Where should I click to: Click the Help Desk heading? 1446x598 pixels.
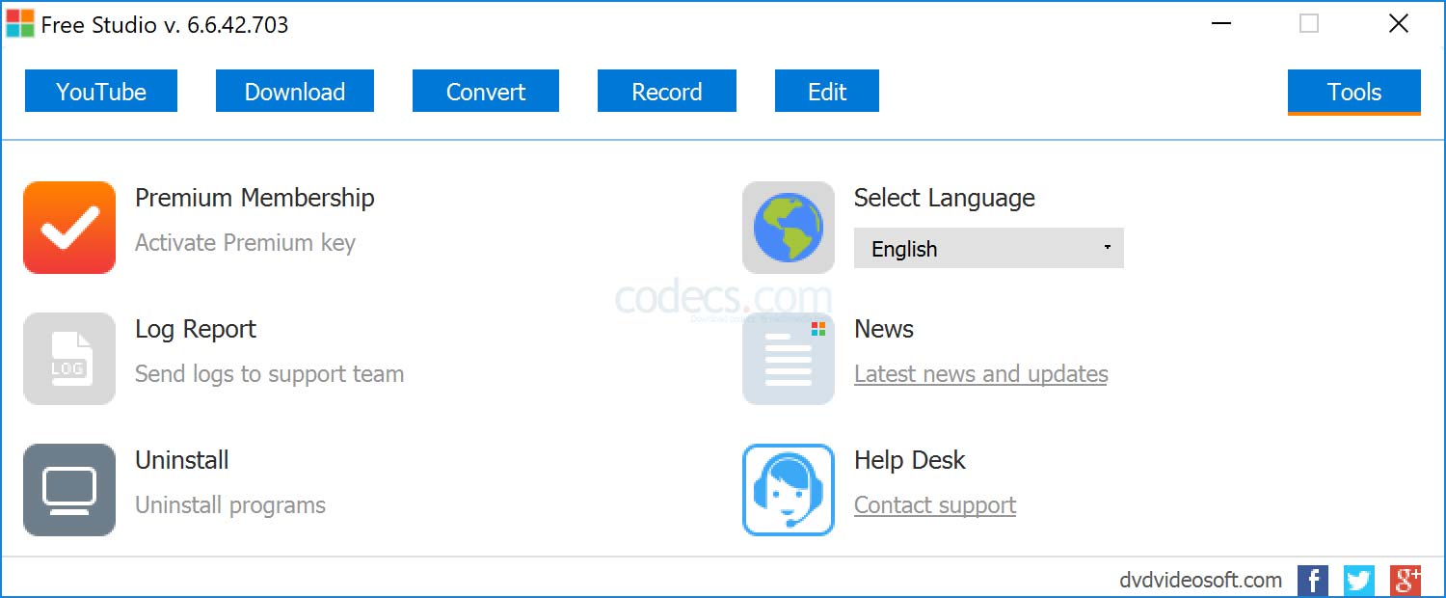coord(910,460)
